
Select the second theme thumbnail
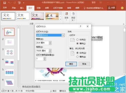(23, 16)
